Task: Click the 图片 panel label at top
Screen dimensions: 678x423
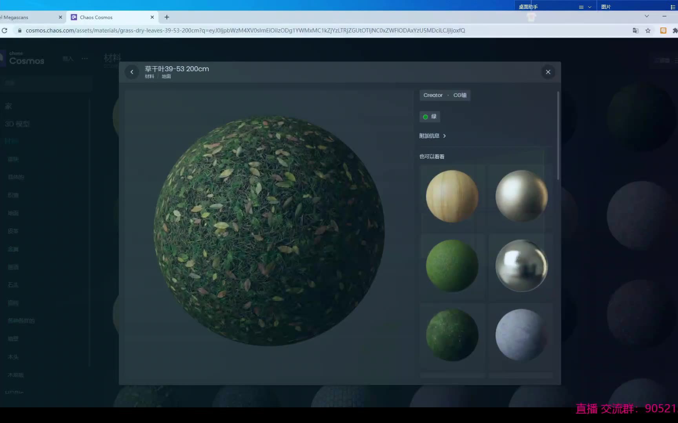Action: tap(606, 7)
